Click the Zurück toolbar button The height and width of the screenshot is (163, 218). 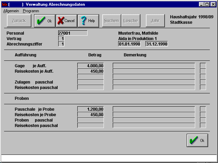point(19,21)
